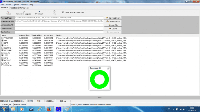200x112 pixels.
Task: Browse with the Download Agent button
Action: [x=113, y=18]
